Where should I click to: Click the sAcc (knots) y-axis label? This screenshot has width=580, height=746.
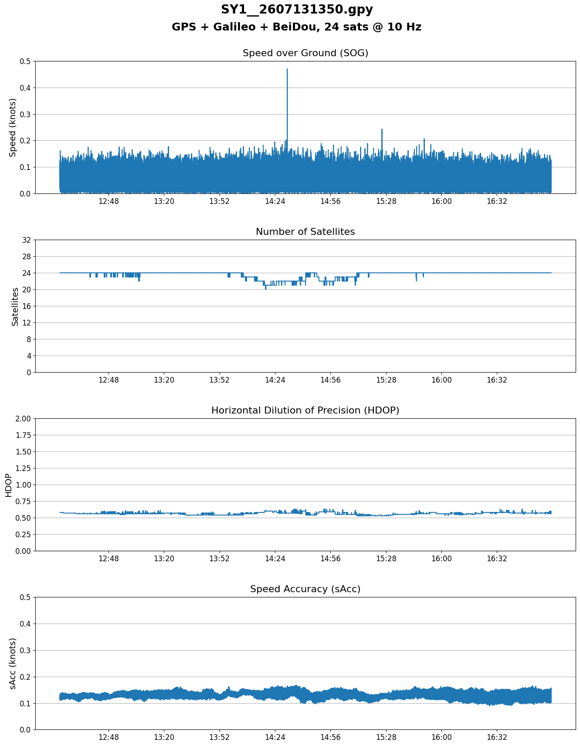point(13,663)
